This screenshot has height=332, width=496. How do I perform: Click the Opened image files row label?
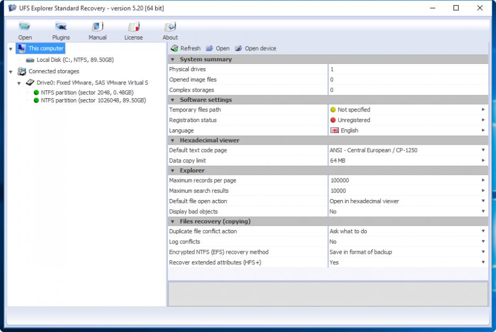193,80
